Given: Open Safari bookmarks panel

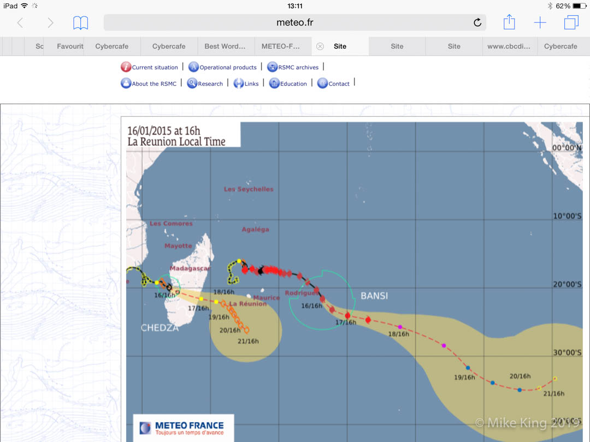Looking at the screenshot, I should tap(80, 23).
